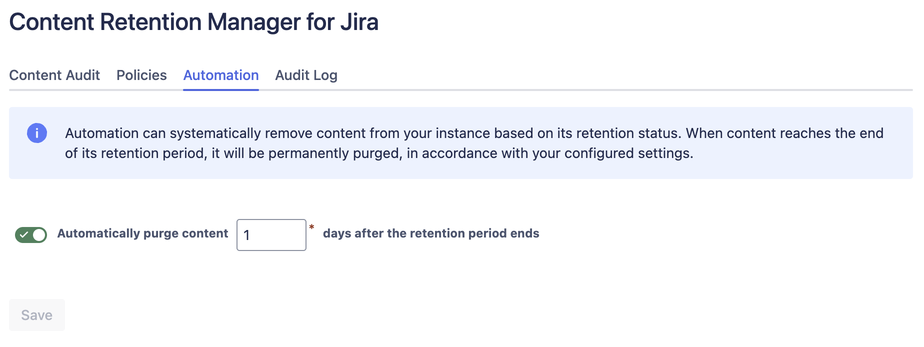This screenshot has width=924, height=347.
Task: Click the "Automatically purge content" label
Action: click(x=142, y=233)
